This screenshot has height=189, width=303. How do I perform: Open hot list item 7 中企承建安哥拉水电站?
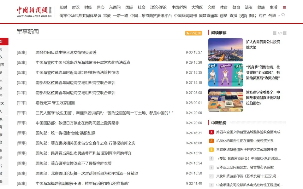[249, 185]
